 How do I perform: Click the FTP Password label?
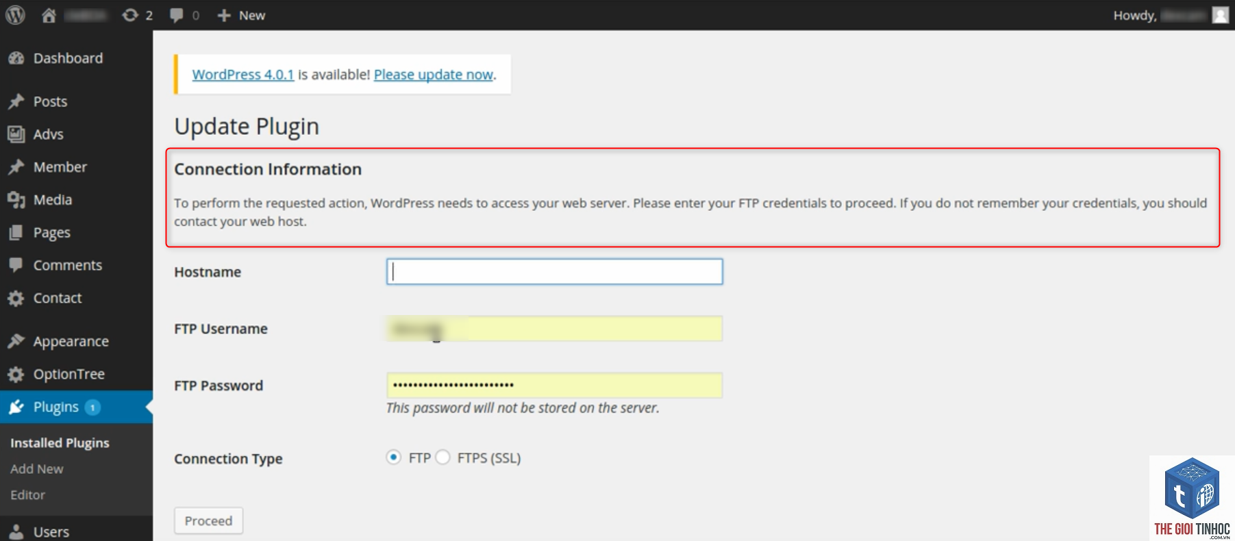(219, 386)
